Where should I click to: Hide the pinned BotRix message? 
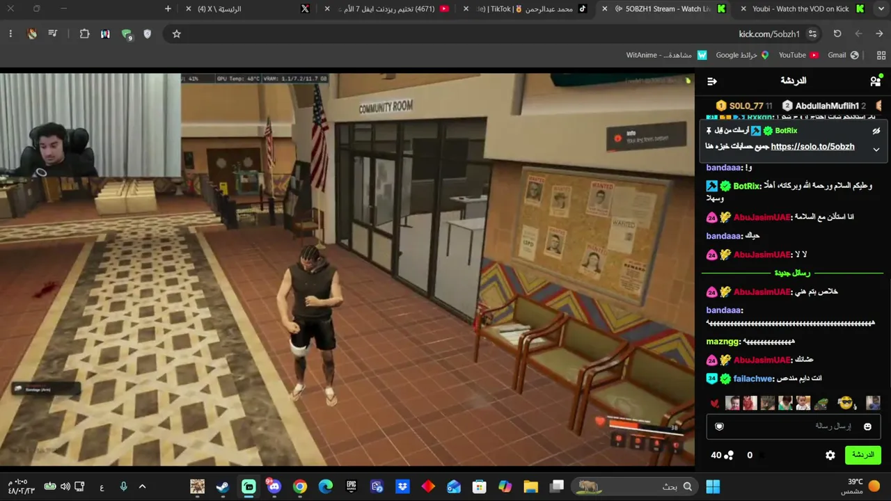[x=876, y=131]
